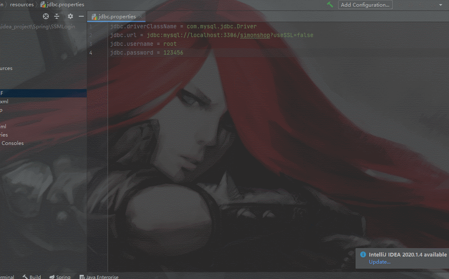449x279 pixels.
Task: Click the jdbc.url key text
Action: (x=123, y=35)
